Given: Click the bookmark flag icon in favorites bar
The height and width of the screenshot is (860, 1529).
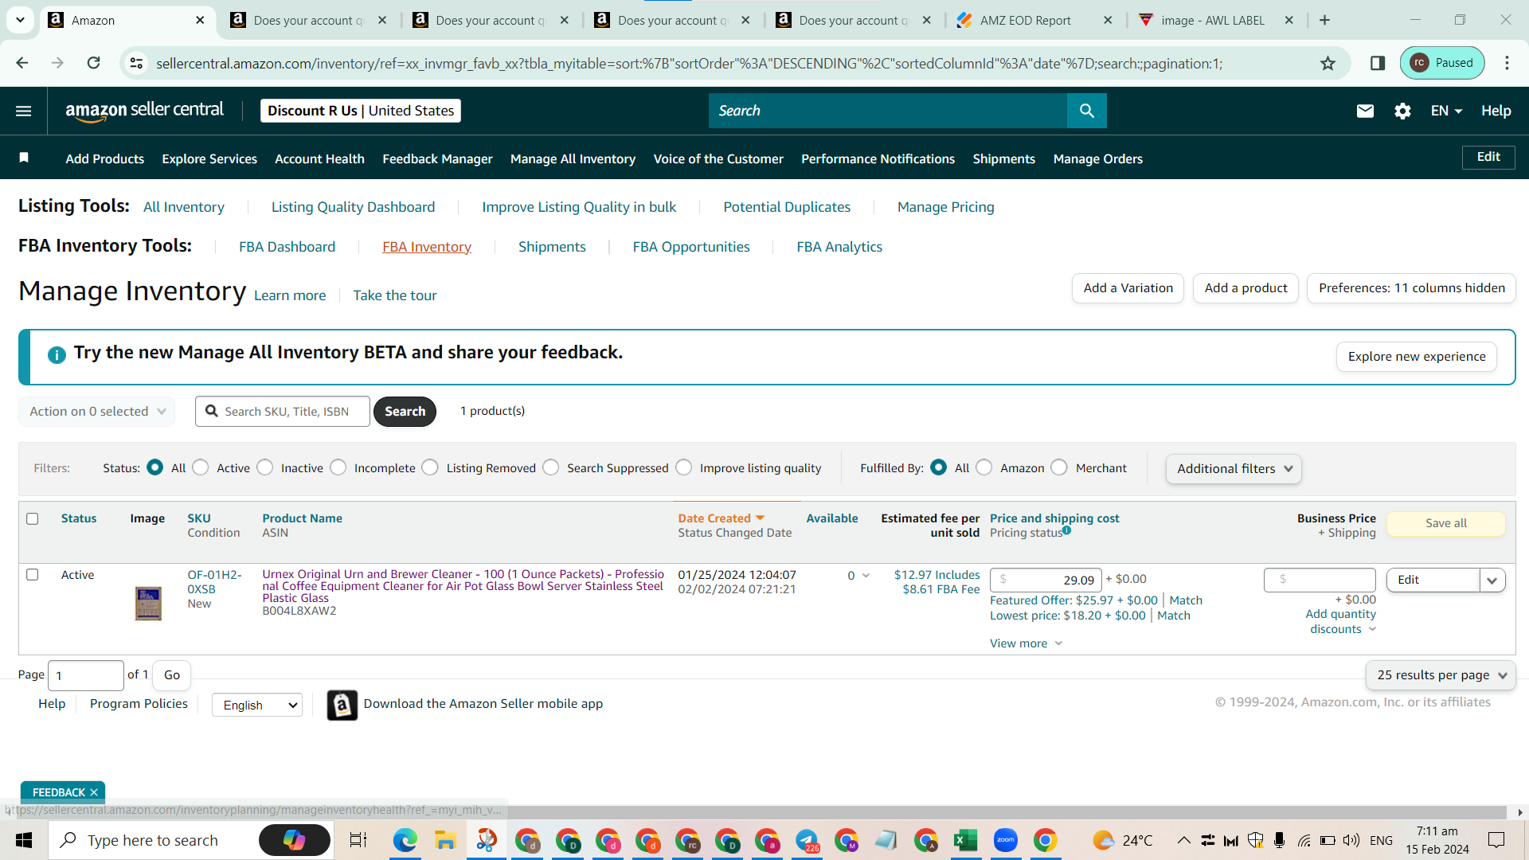Looking at the screenshot, I should pyautogui.click(x=24, y=158).
